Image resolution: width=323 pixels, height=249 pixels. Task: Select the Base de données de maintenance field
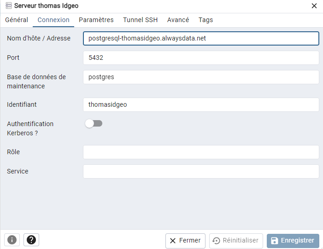[201, 77]
